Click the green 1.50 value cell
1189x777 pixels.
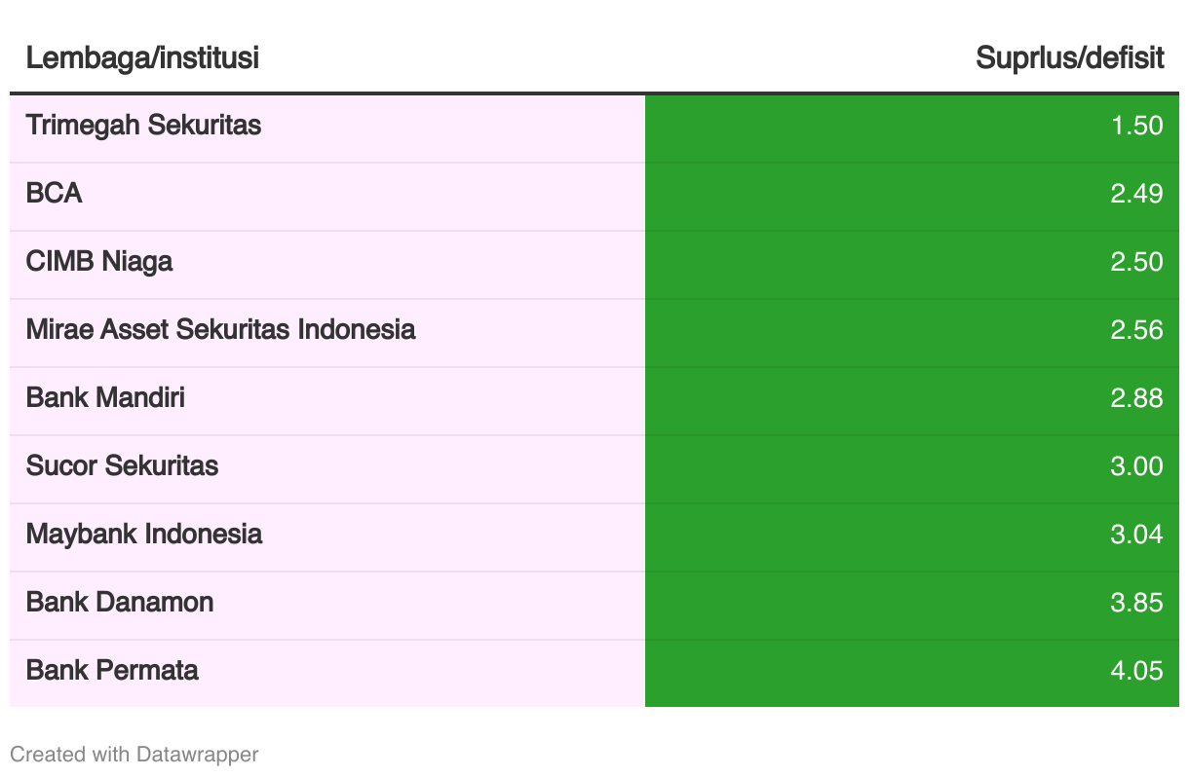(912, 129)
